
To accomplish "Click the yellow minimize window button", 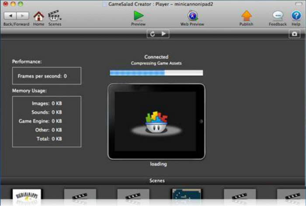I will pyautogui.click(x=13, y=4).
